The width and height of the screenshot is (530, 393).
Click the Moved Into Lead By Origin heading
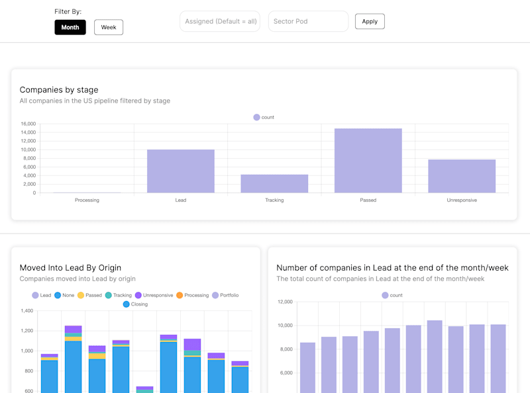(70, 268)
